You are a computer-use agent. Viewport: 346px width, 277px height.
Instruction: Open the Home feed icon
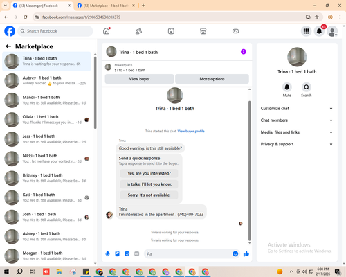pyautogui.click(x=107, y=31)
